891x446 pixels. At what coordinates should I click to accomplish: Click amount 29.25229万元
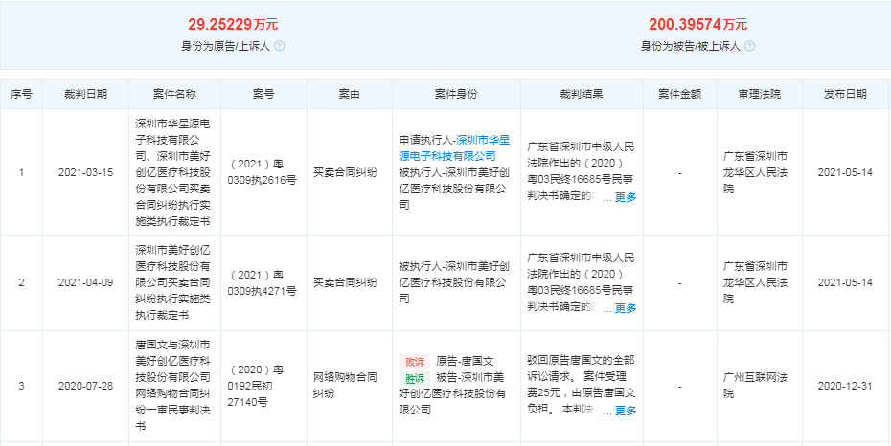click(233, 24)
